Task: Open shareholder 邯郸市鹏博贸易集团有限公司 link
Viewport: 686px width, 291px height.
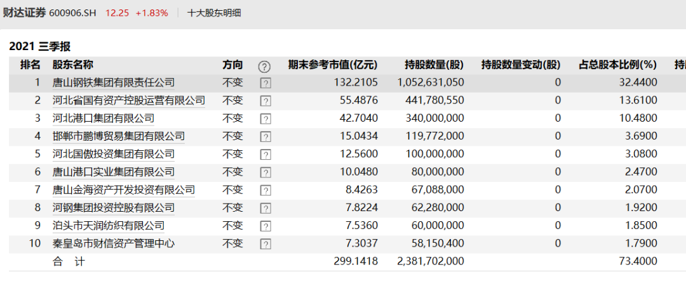Action: [119, 136]
